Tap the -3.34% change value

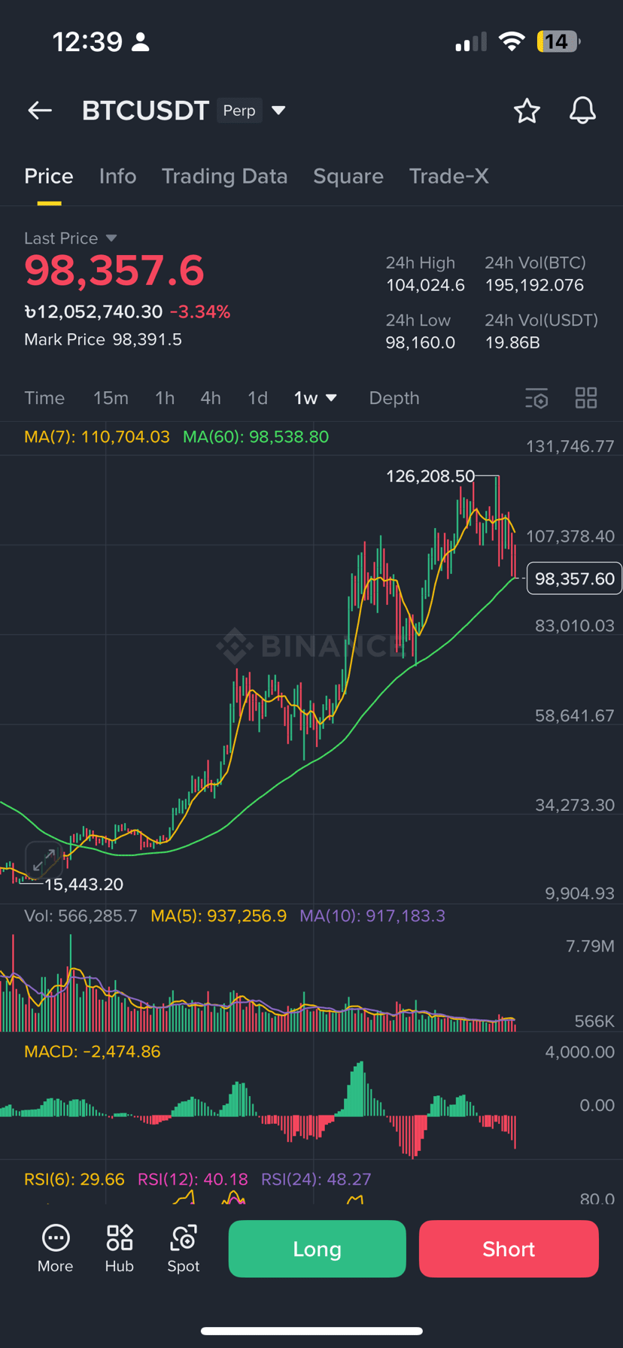point(200,311)
